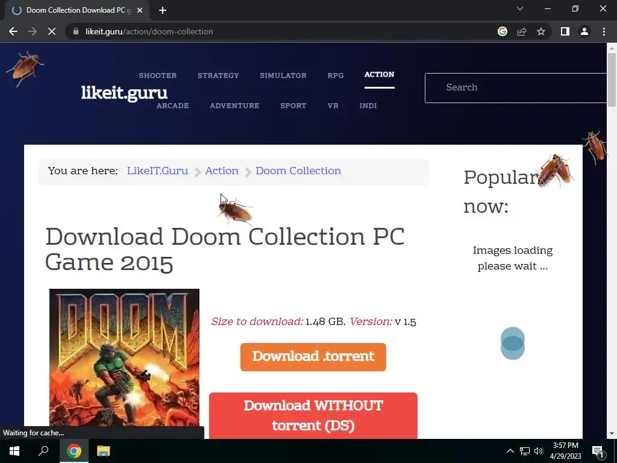The width and height of the screenshot is (617, 463).
Task: Open the SIMULATOR category
Action: click(x=283, y=75)
